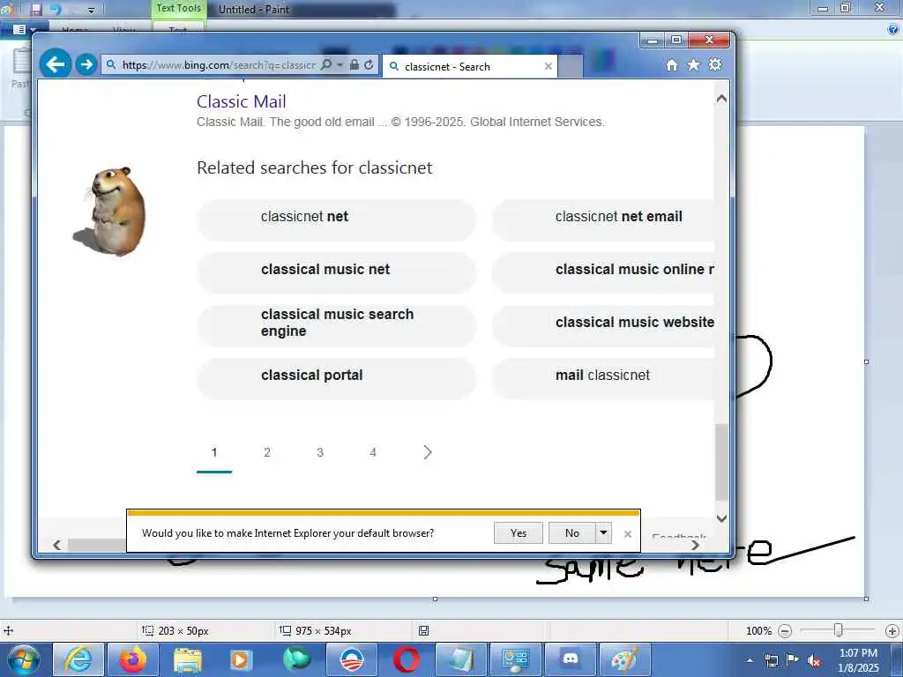Image resolution: width=903 pixels, height=677 pixels.
Task: Click the refresh icon in address bar
Action: point(369,64)
